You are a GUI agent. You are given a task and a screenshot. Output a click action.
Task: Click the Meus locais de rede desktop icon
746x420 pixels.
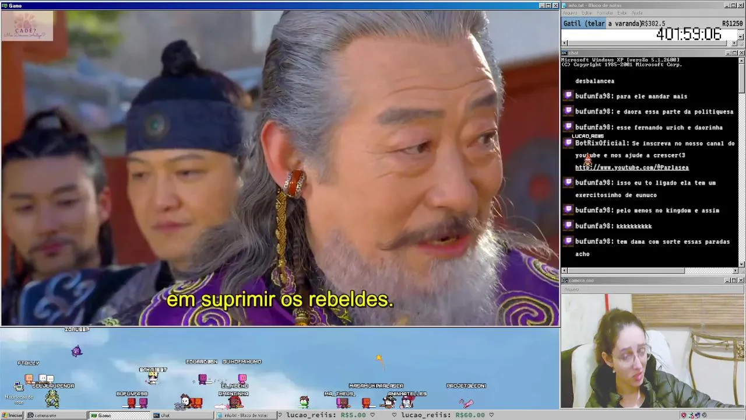(x=19, y=392)
